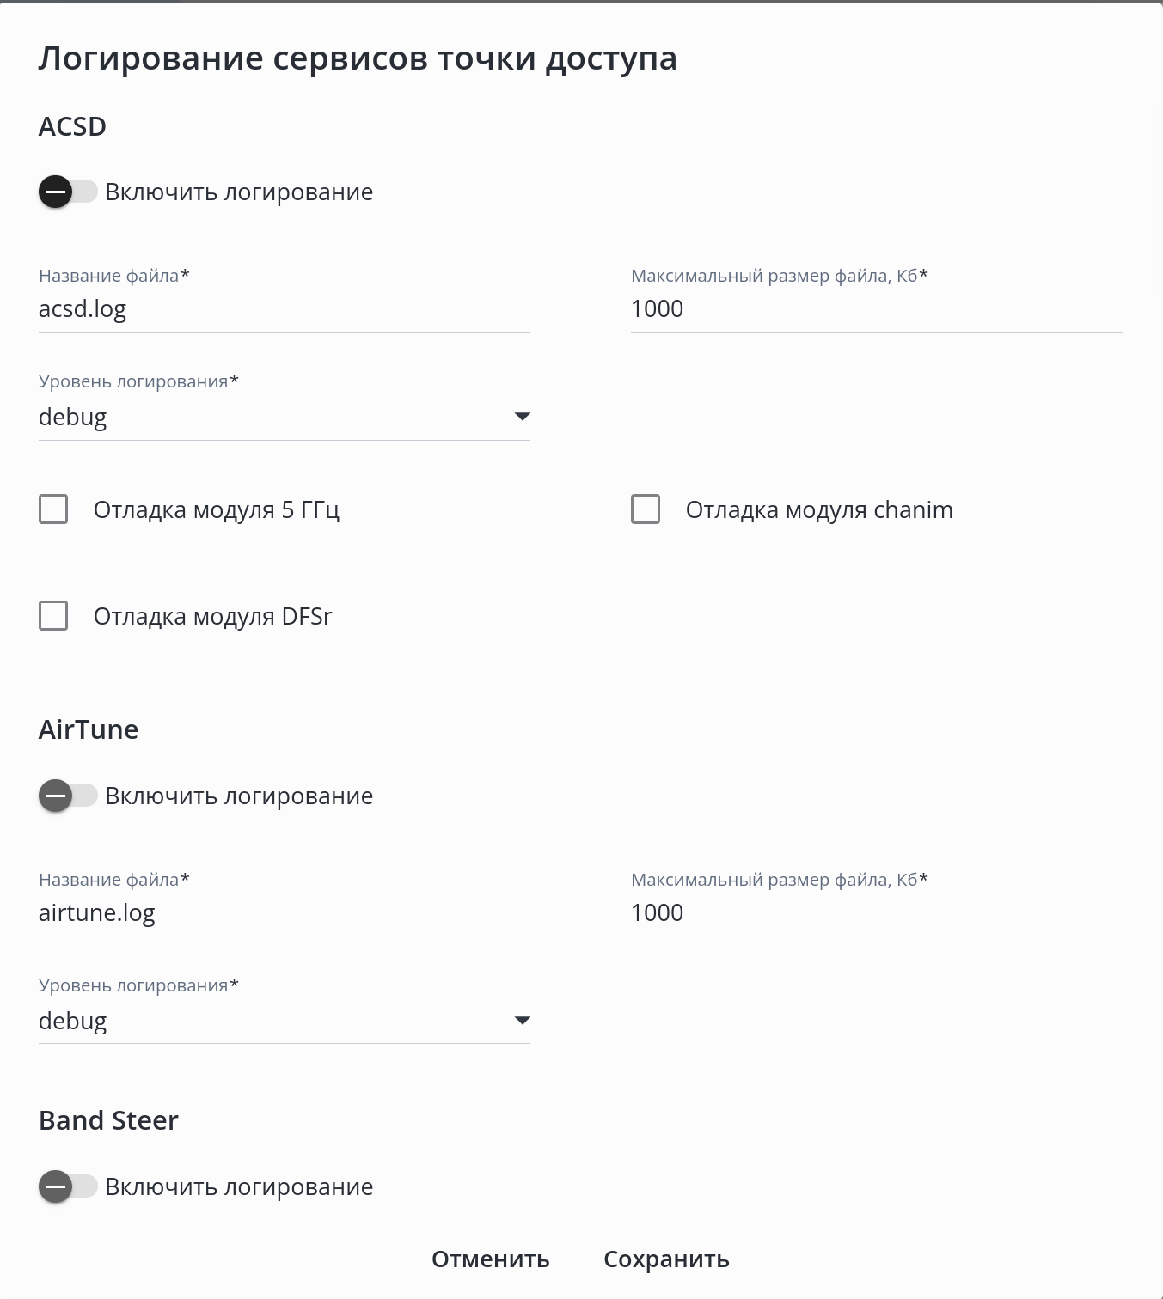Viewport: 1163px width, 1299px height.
Task: Click the AirTune maximum file size field
Action: 876,913
